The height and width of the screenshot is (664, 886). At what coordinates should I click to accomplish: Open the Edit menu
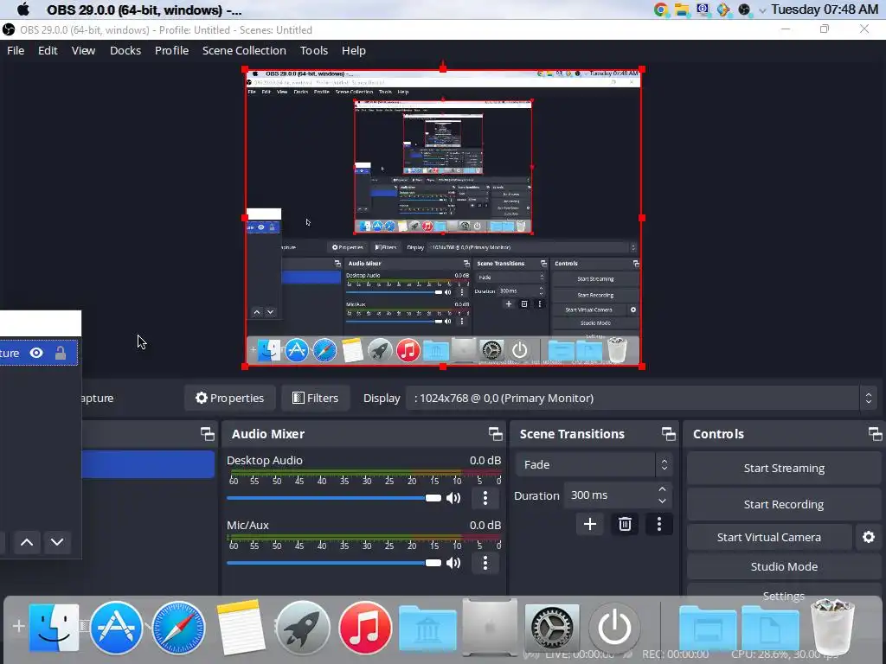coord(48,50)
